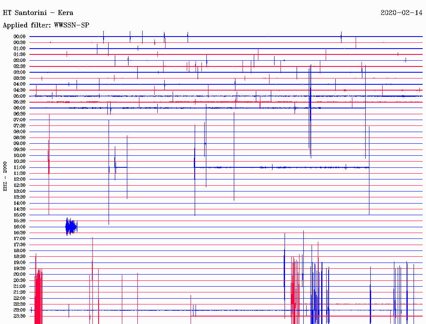Select the 14:00 time label
This screenshot has width=426, height=324.
(20, 203)
